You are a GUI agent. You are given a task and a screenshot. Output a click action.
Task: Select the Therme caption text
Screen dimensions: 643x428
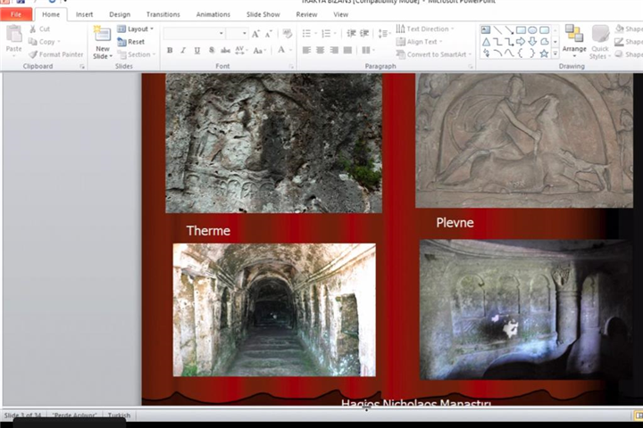coord(208,231)
